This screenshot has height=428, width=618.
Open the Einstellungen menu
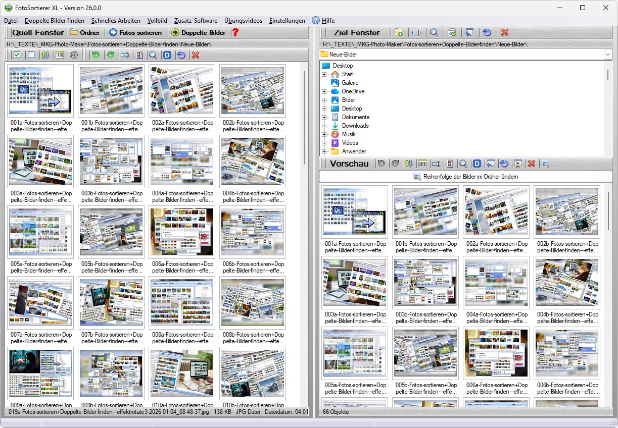click(x=287, y=21)
